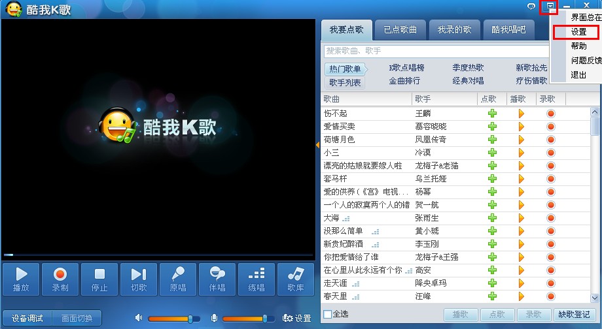Open the bottom gear 设置 button
Screen dimensions: 602x329
click(x=296, y=318)
